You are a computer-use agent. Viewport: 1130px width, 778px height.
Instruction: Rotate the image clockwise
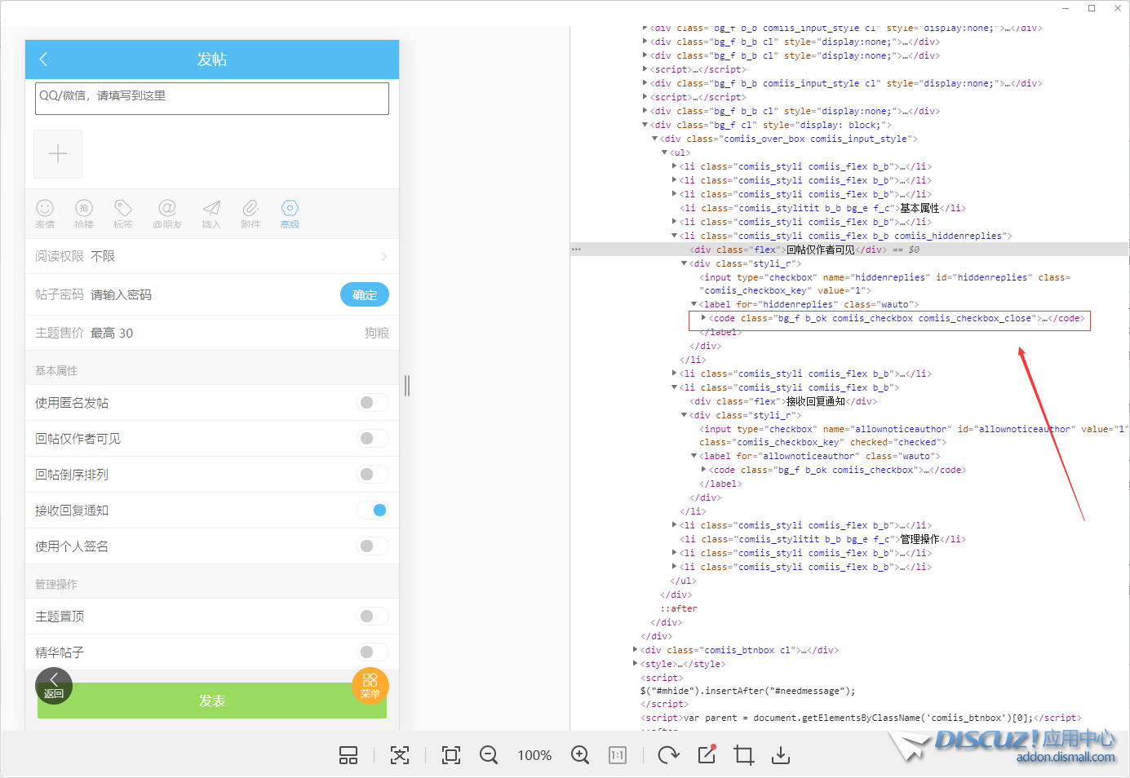(668, 755)
